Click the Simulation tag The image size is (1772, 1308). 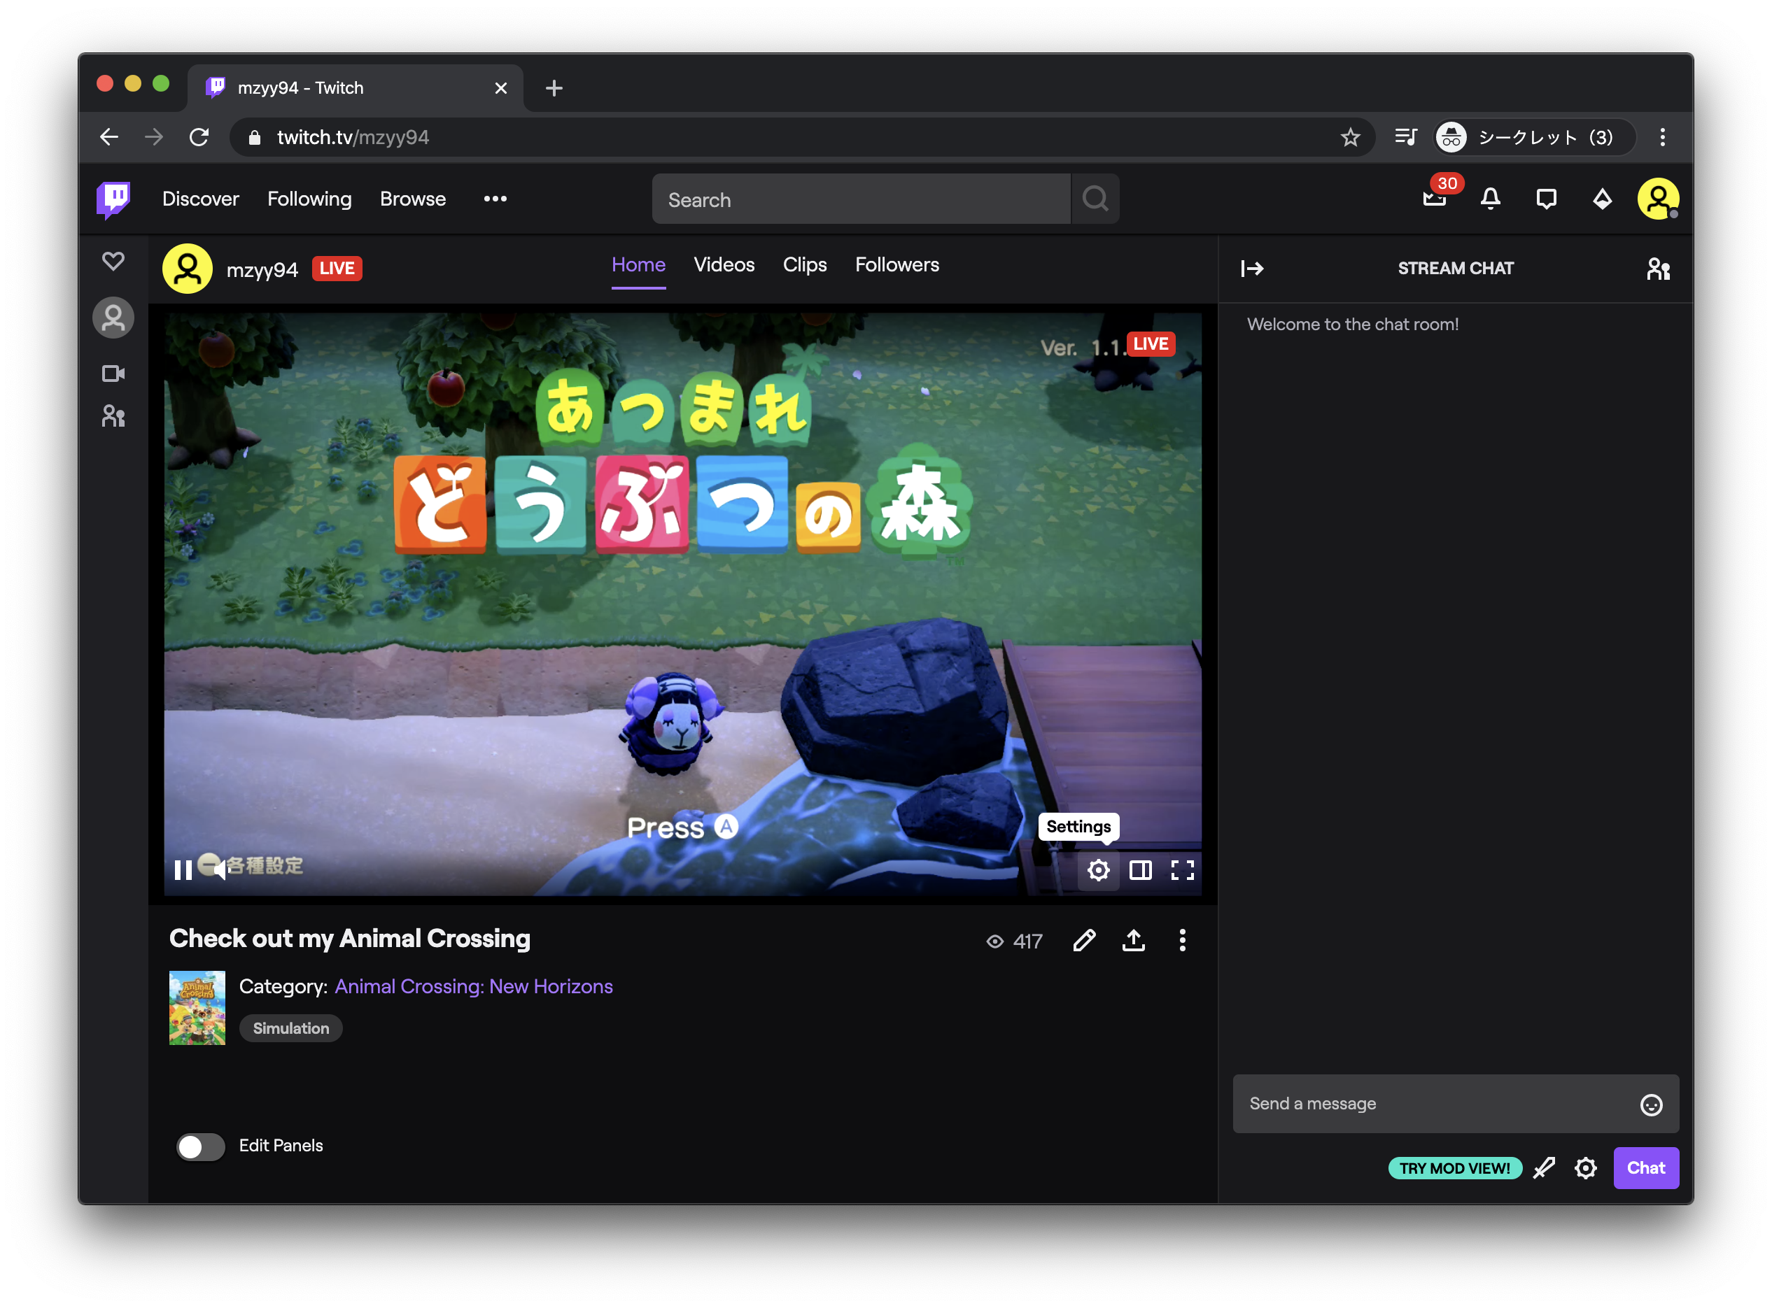(x=290, y=1028)
